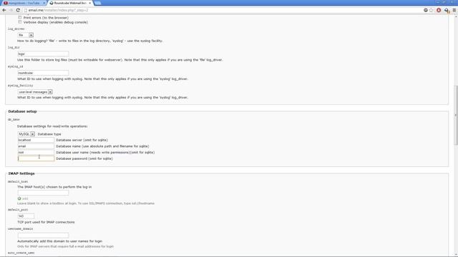Image resolution: width=458 pixels, height=257 pixels.
Task: Open a new browser tab
Action: [98, 3]
